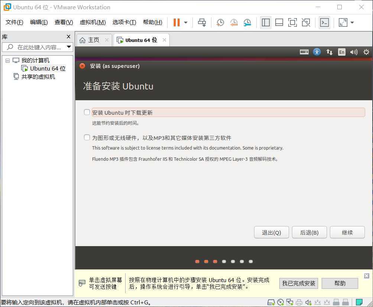Click the 继续 button
The image size is (373, 307).
(x=347, y=232)
